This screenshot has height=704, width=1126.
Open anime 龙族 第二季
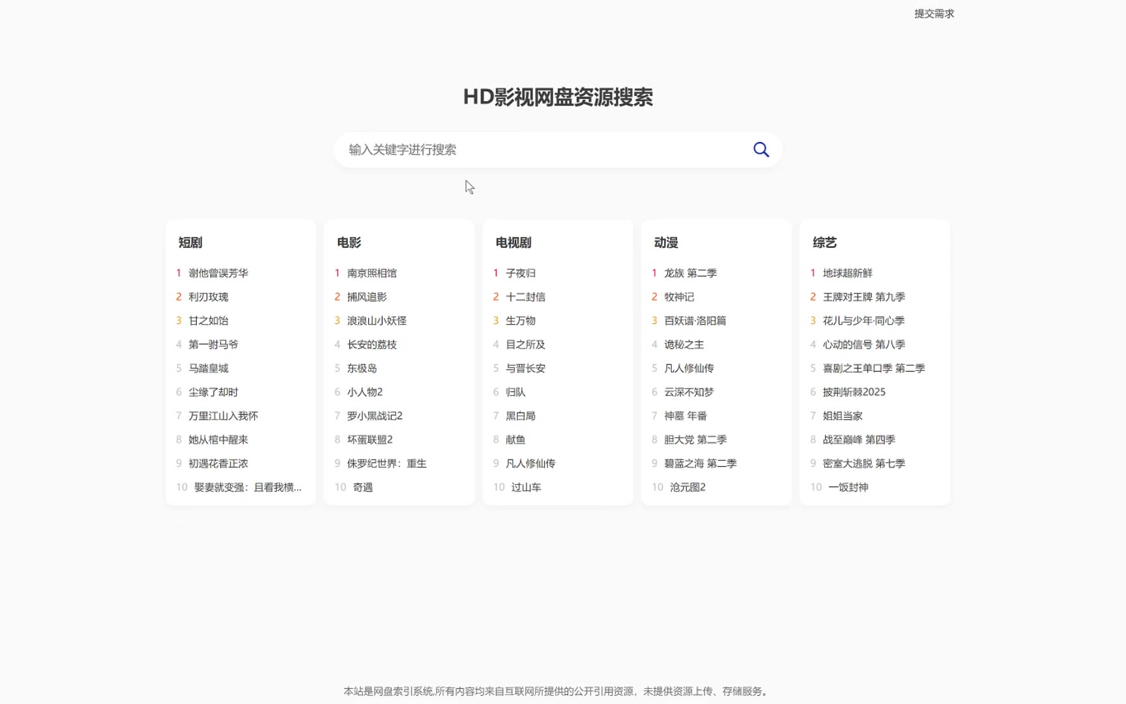[691, 273]
